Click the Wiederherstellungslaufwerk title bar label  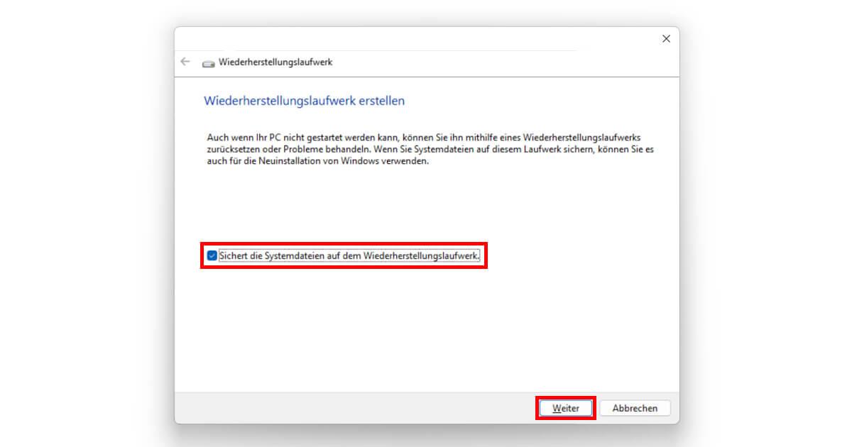(x=276, y=62)
